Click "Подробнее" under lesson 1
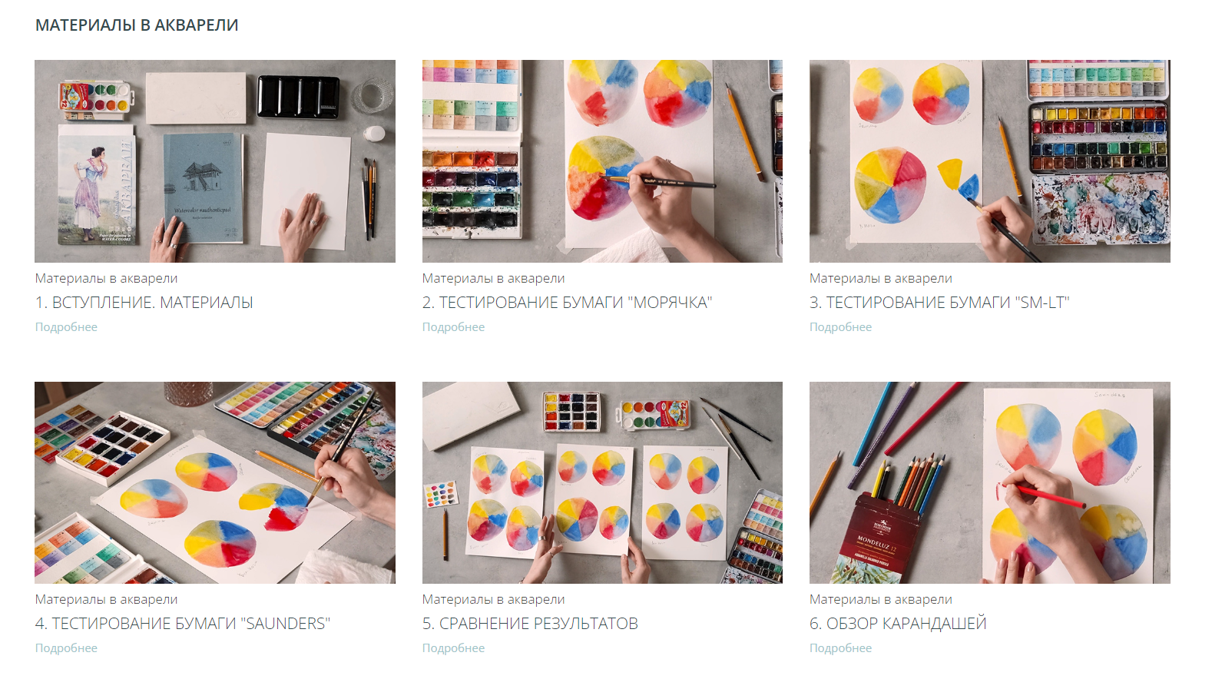Viewport: 1212px width, 679px height. coord(66,327)
